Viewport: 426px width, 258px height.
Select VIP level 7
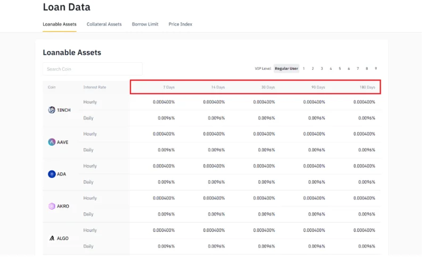click(358, 69)
